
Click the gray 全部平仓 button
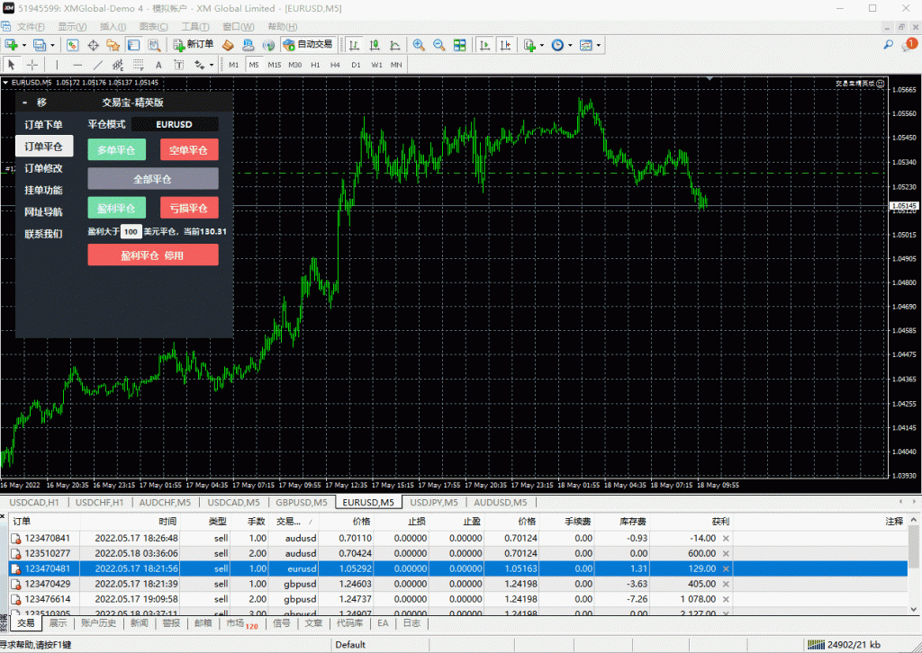[x=153, y=179]
